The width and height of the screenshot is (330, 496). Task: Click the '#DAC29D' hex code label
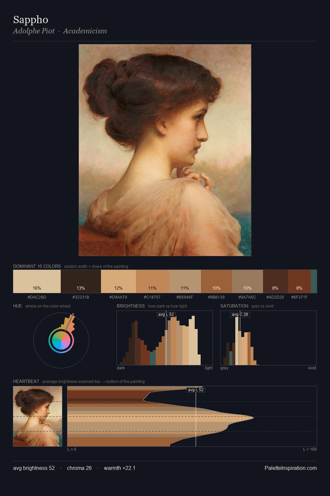(x=37, y=297)
